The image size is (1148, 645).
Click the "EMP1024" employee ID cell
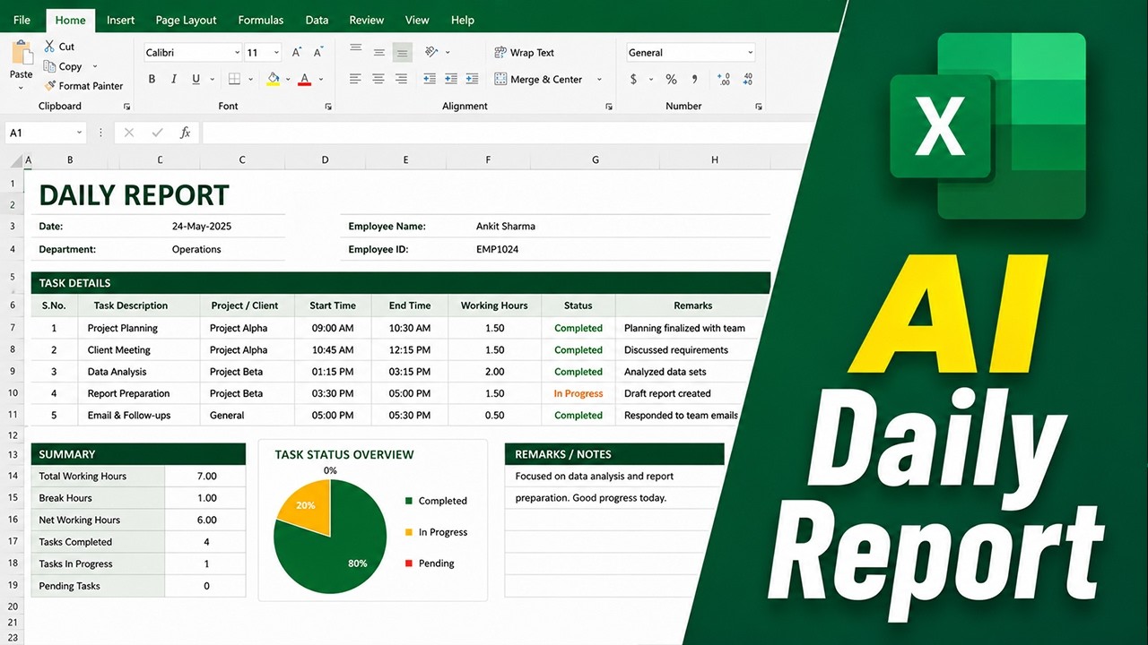click(x=498, y=249)
